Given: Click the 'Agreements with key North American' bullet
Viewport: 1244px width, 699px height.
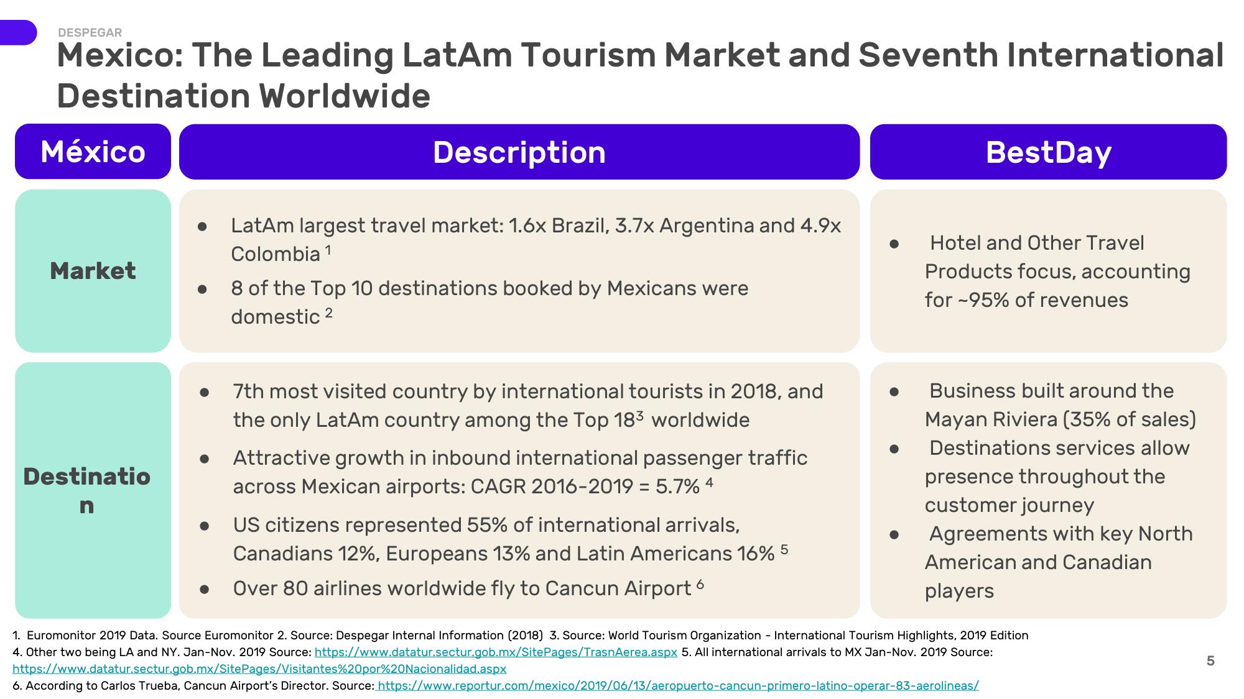Looking at the screenshot, I should click(1059, 562).
